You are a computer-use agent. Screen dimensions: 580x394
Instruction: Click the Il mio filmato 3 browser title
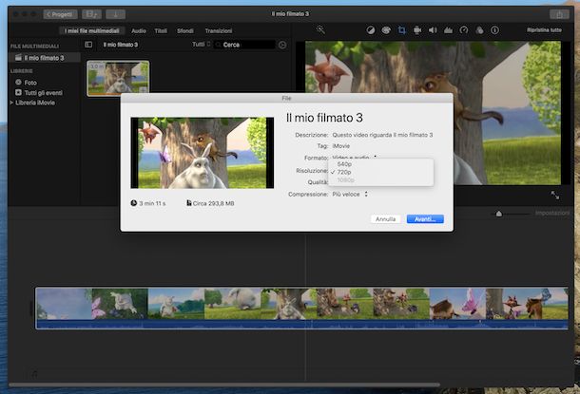pyautogui.click(x=120, y=45)
